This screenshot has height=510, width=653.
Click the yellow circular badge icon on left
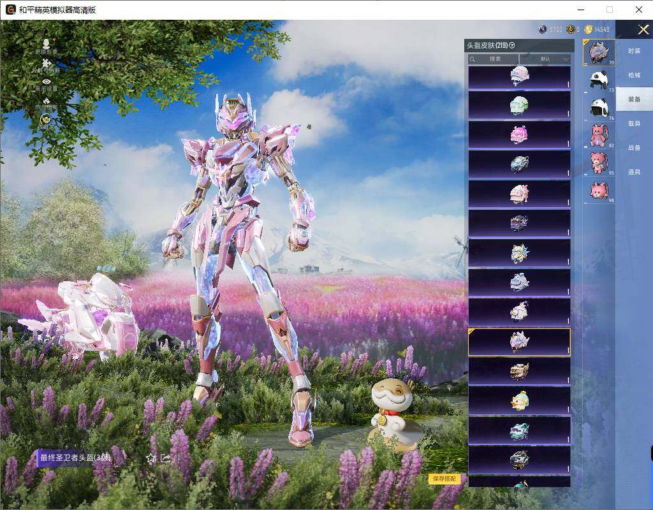point(46,120)
